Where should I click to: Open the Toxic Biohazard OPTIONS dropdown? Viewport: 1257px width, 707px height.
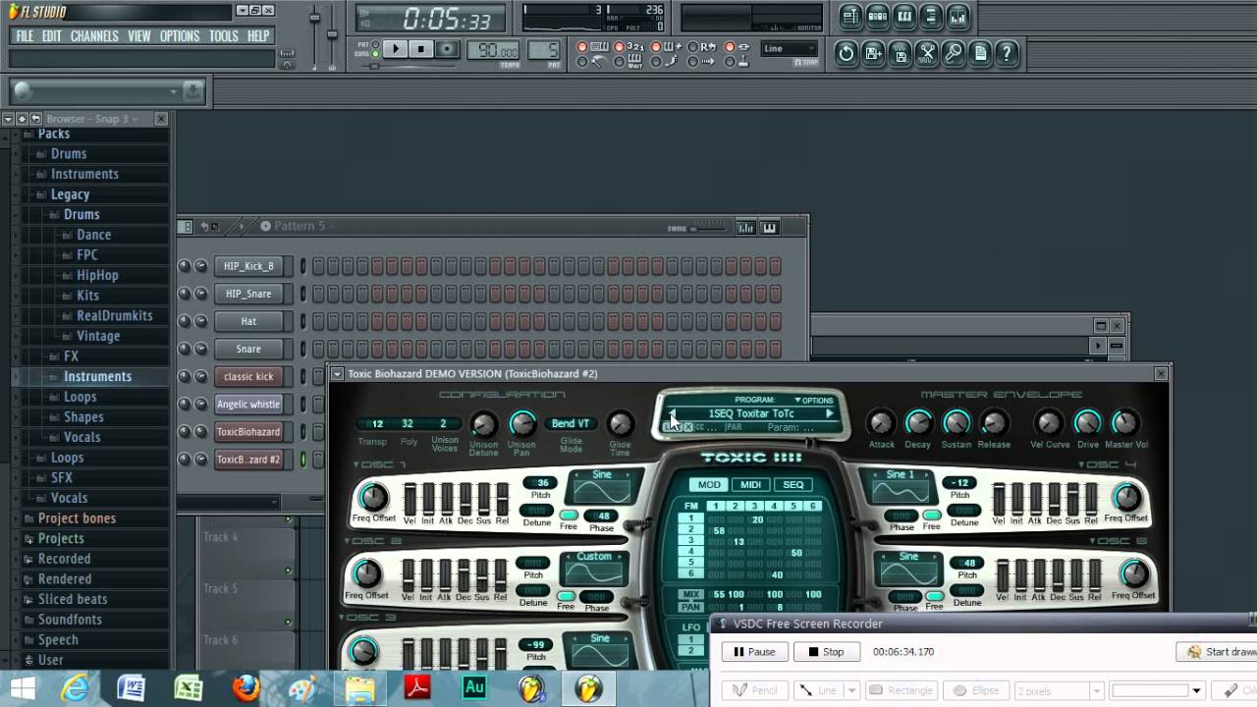click(813, 401)
